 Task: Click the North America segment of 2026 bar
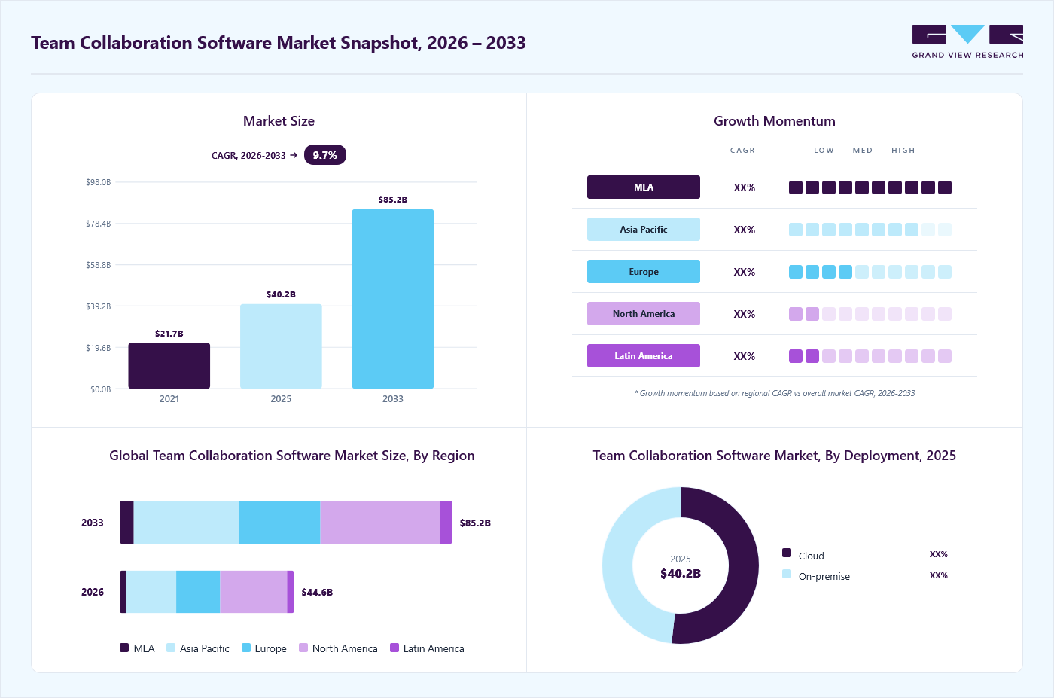tap(254, 592)
